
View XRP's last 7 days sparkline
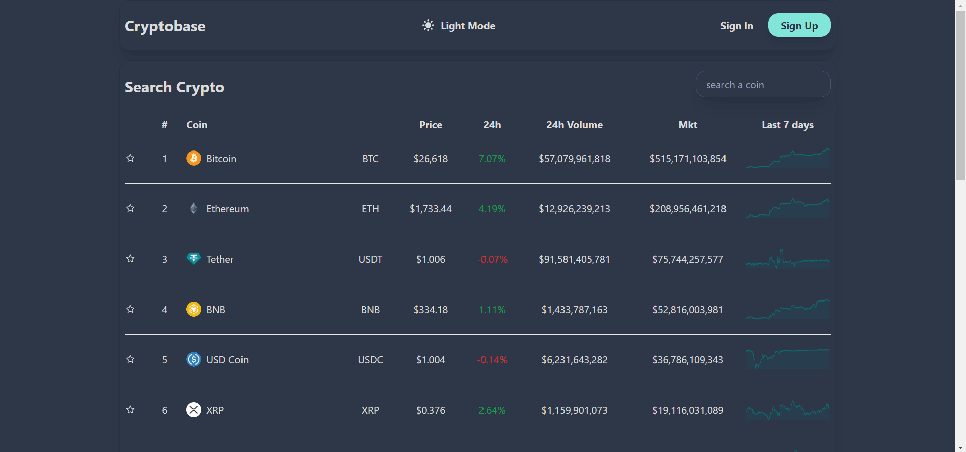(787, 410)
